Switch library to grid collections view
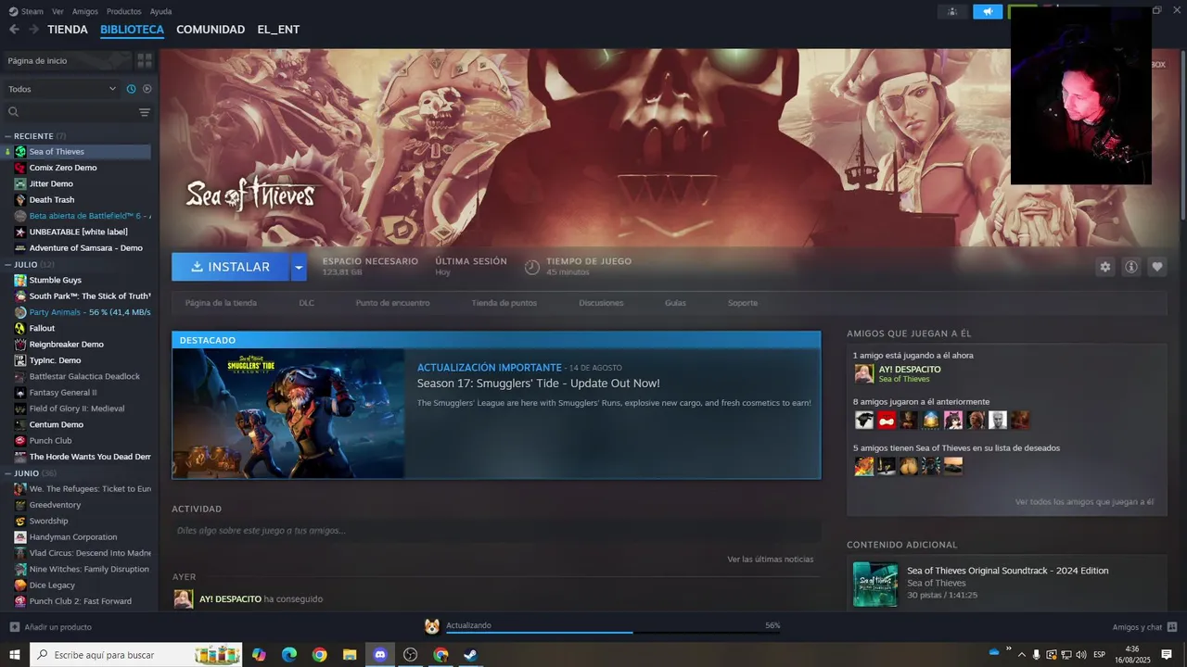Image resolution: width=1187 pixels, height=667 pixels. coord(145,60)
